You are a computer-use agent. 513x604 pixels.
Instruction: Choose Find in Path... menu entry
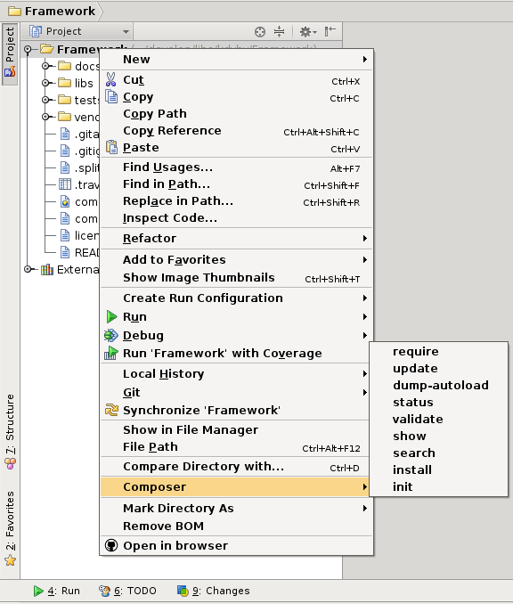[236, 184]
